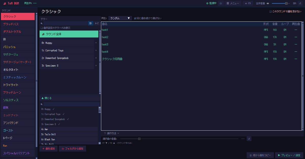Add terror 5: Tails Doll from the list
Viewport: 305px width, 159px height.
pos(69,134)
